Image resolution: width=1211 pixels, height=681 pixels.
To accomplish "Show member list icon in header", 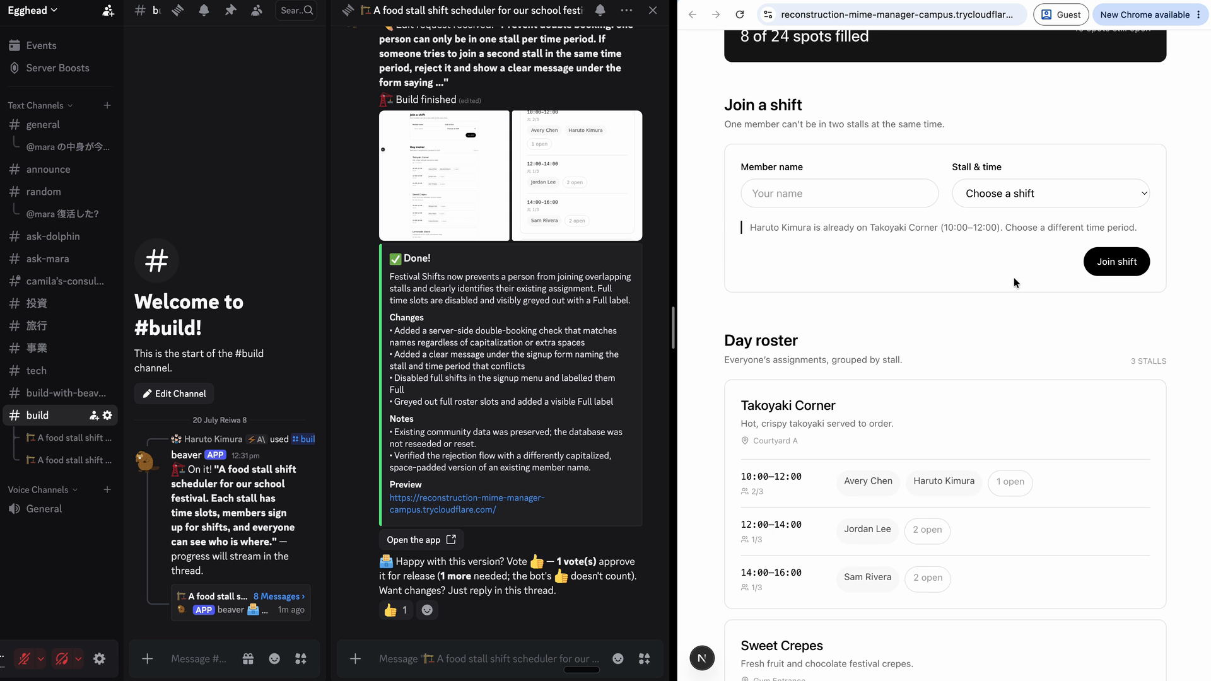I will point(257,10).
